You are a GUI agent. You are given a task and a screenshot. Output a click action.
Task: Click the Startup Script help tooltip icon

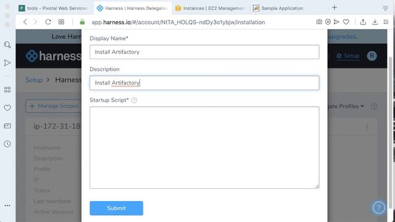(x=134, y=100)
